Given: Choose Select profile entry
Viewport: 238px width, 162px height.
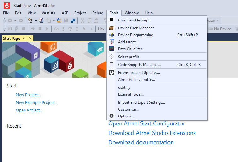Looking at the screenshot, I should pos(157,57).
